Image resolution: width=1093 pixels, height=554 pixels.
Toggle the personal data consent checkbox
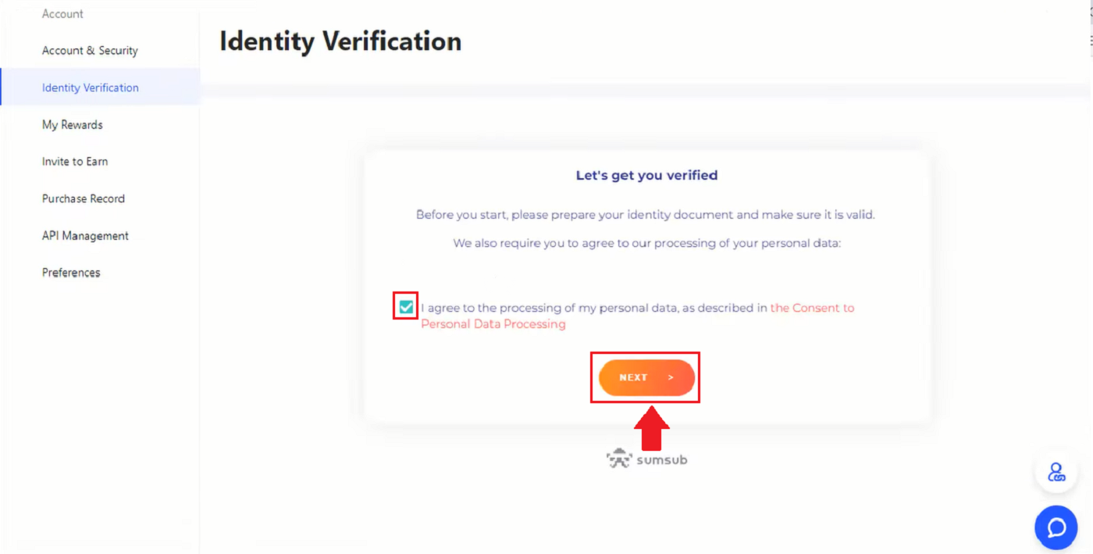point(405,306)
